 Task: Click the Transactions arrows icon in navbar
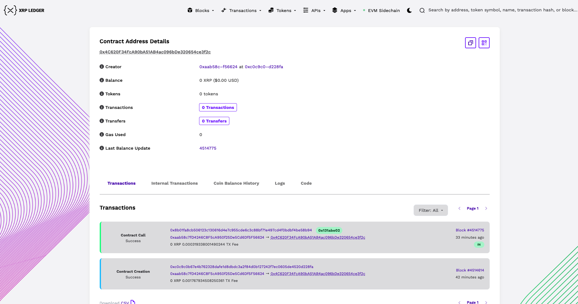(224, 10)
